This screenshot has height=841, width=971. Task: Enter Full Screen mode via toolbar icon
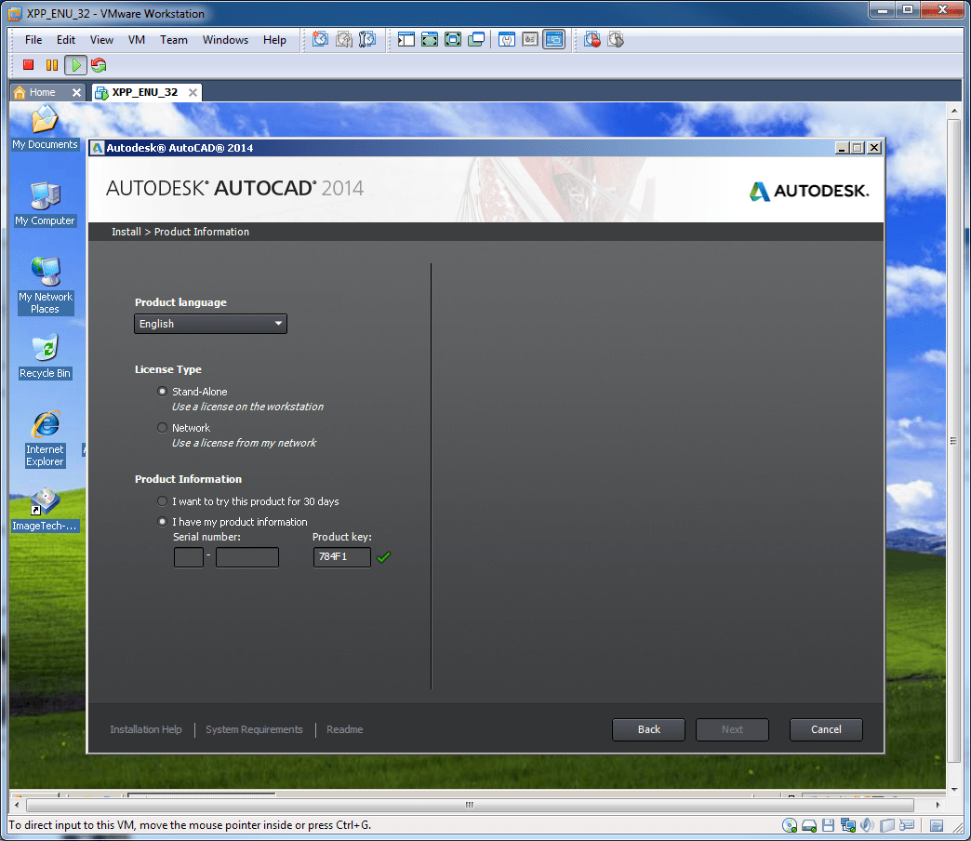point(453,40)
